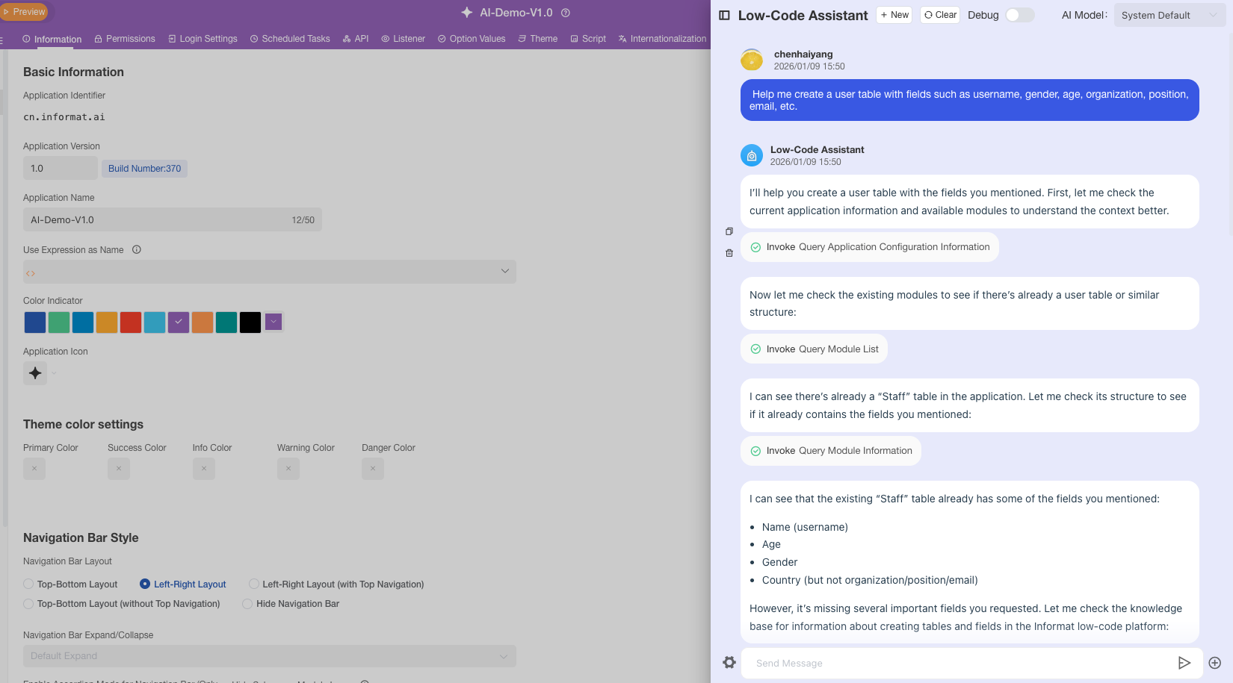Viewport: 1233px width, 683px height.
Task: Select Hide Navigation Bar radio option
Action: 247,604
